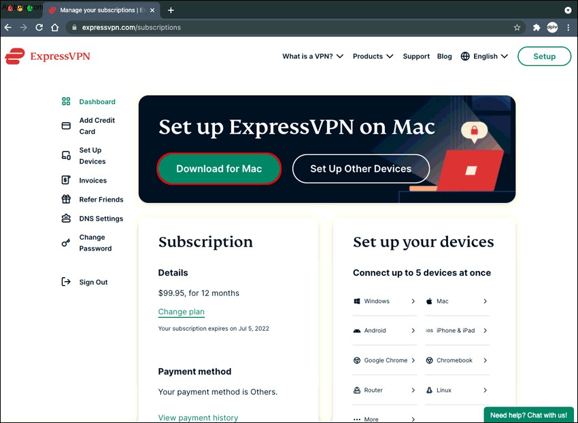Click the Refer Friends gift icon
This screenshot has width=578, height=423.
(66, 199)
